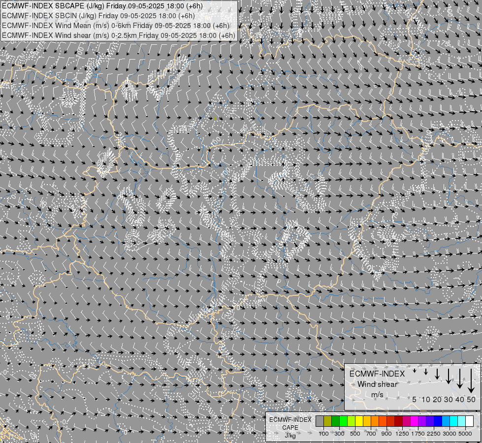
Task: Select the olive CAPE legend swatch
Action: pyautogui.click(x=328, y=421)
